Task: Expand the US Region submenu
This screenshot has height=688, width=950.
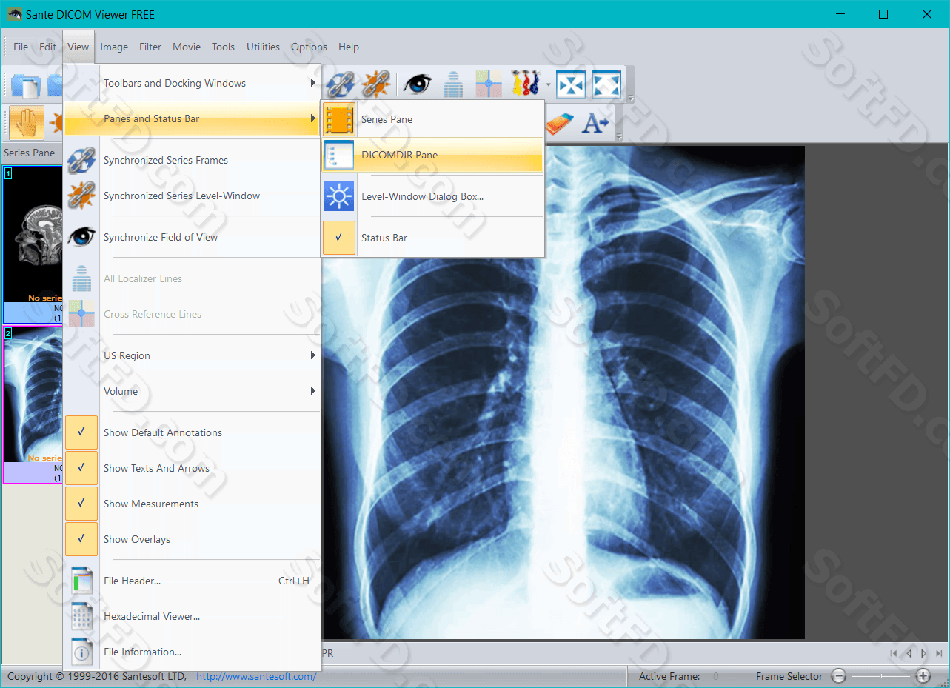Action: [193, 355]
